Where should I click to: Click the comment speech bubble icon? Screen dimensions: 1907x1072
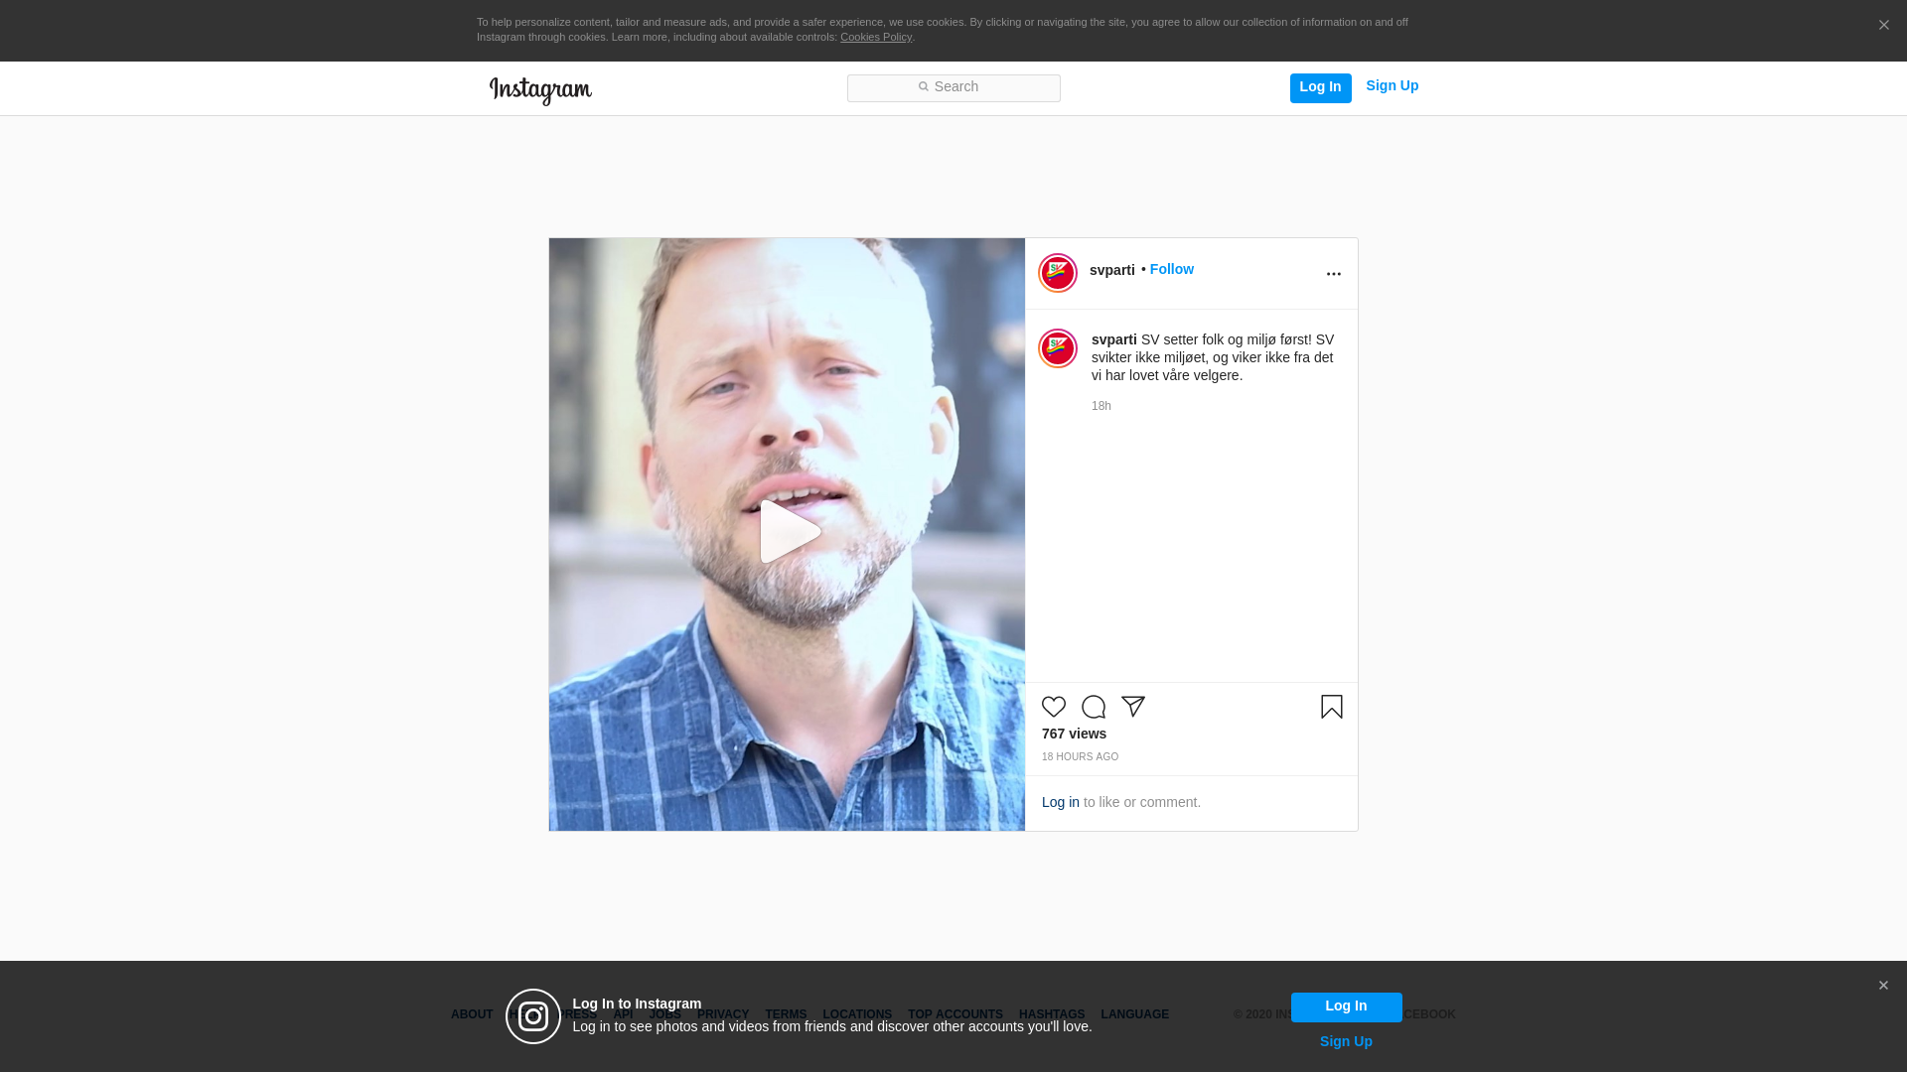coord(1094,707)
